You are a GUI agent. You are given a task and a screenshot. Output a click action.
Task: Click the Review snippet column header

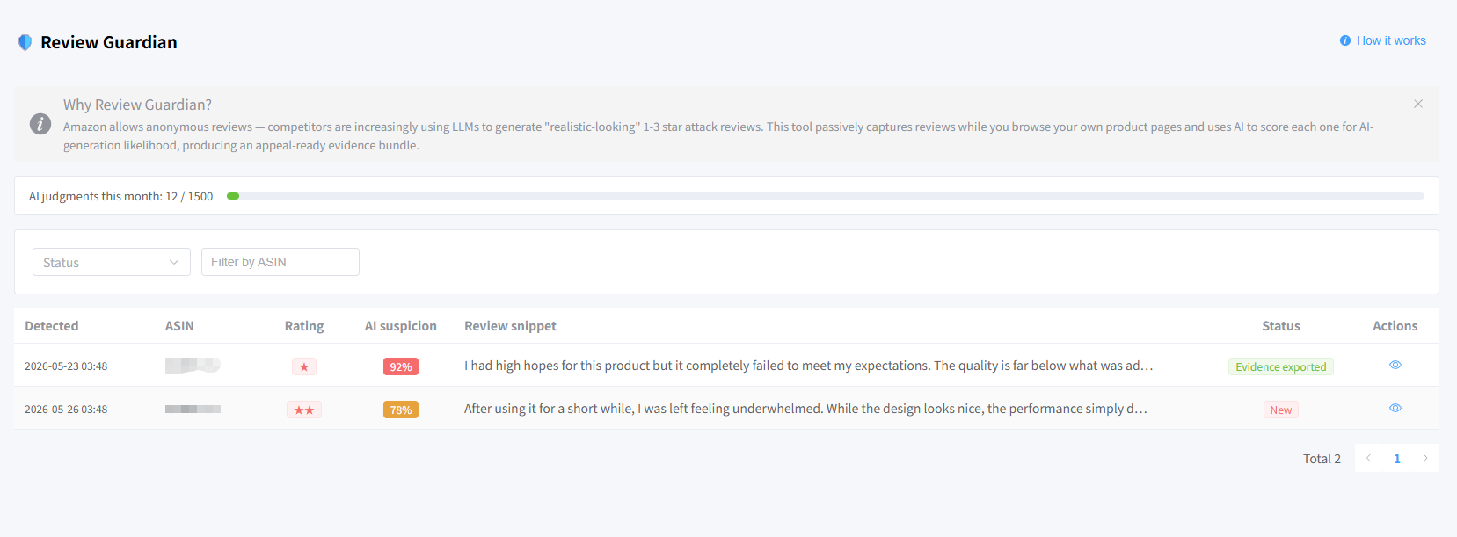pyautogui.click(x=510, y=326)
